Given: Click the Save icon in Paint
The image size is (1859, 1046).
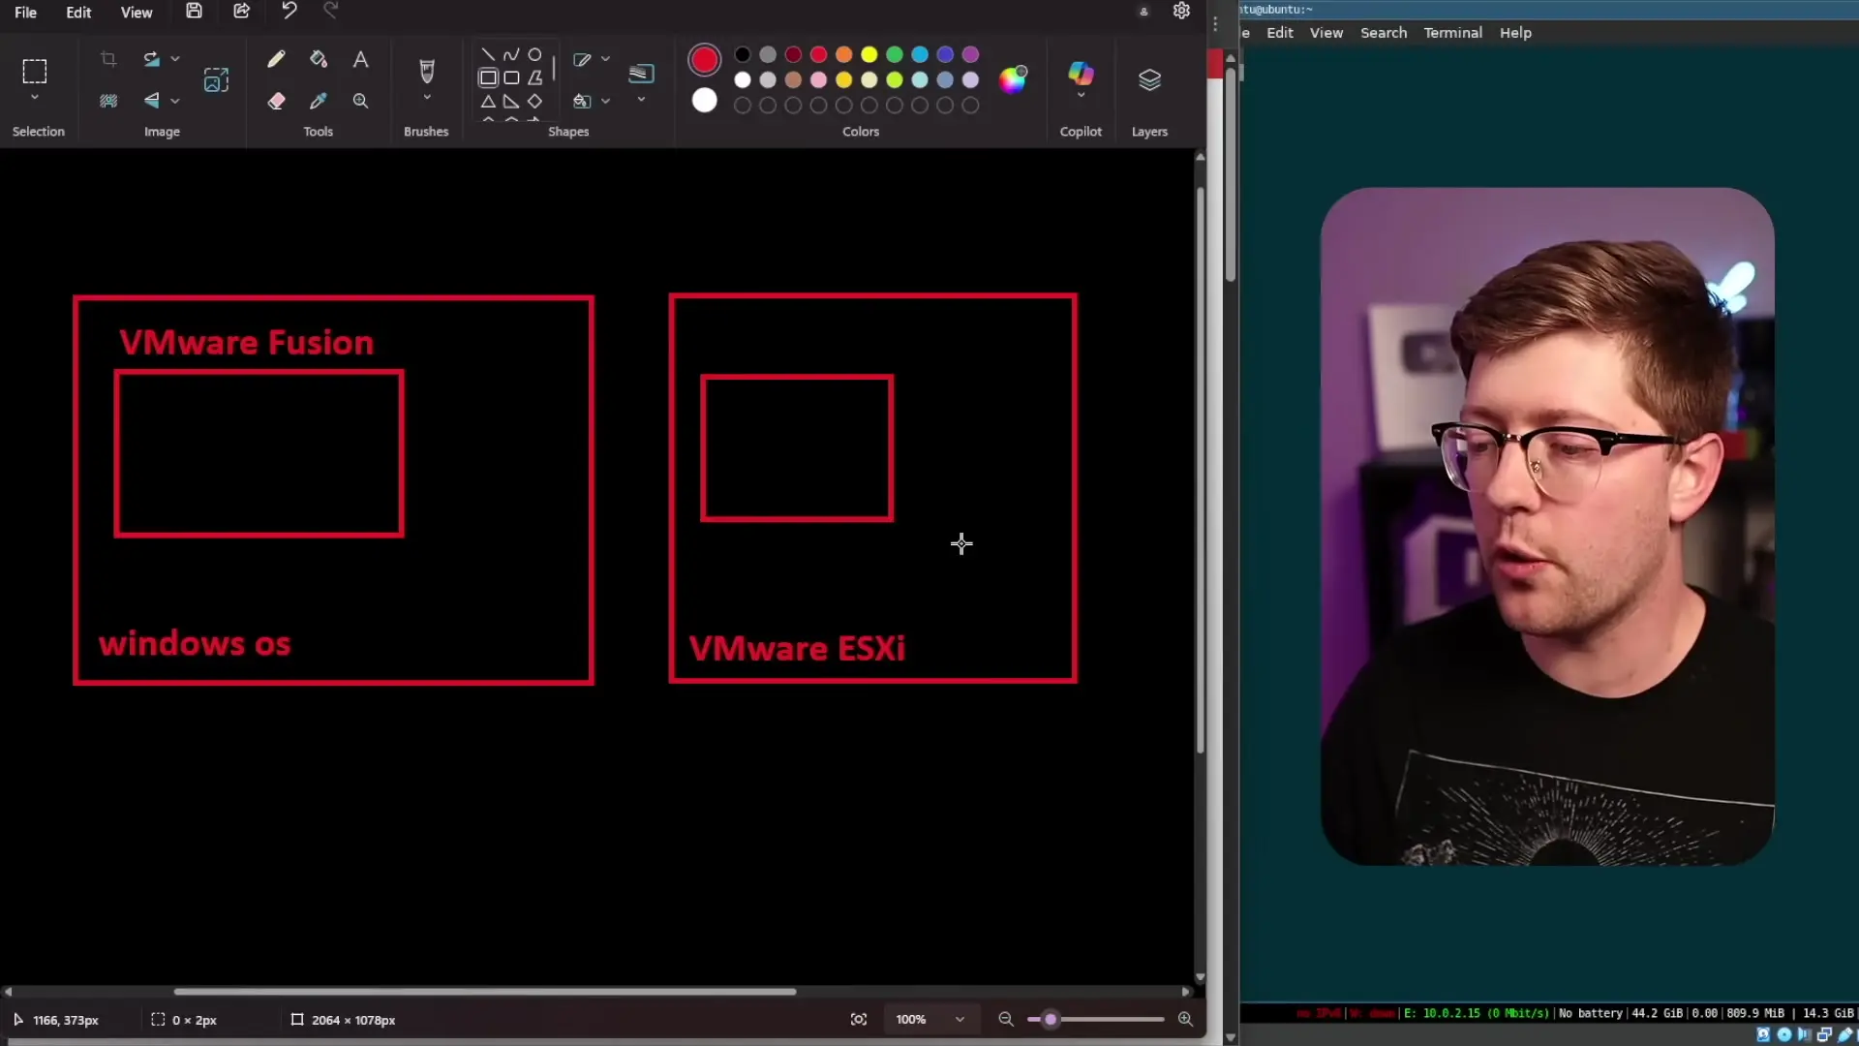Looking at the screenshot, I should coord(194,12).
